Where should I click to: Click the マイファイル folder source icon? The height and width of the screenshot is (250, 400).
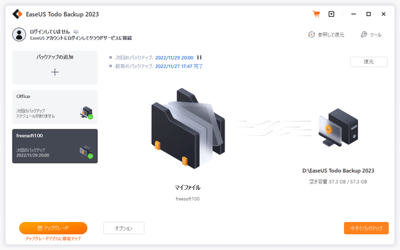(188, 128)
